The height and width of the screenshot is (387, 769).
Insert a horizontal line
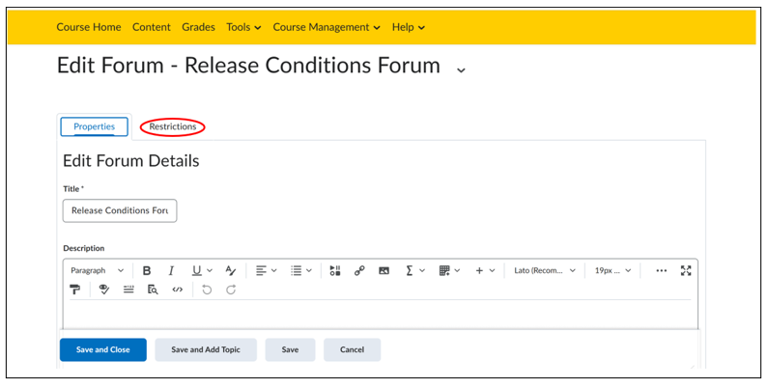[128, 290]
